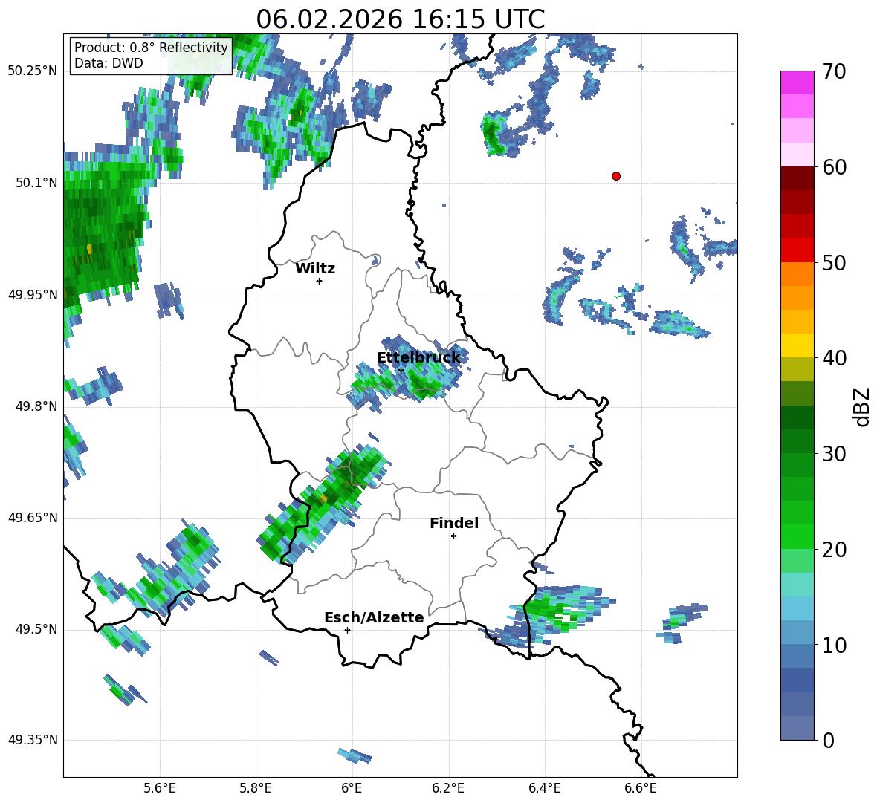Click the bright red colorbar segment near 50
Viewport: 880px width, 803px height.
click(x=797, y=250)
